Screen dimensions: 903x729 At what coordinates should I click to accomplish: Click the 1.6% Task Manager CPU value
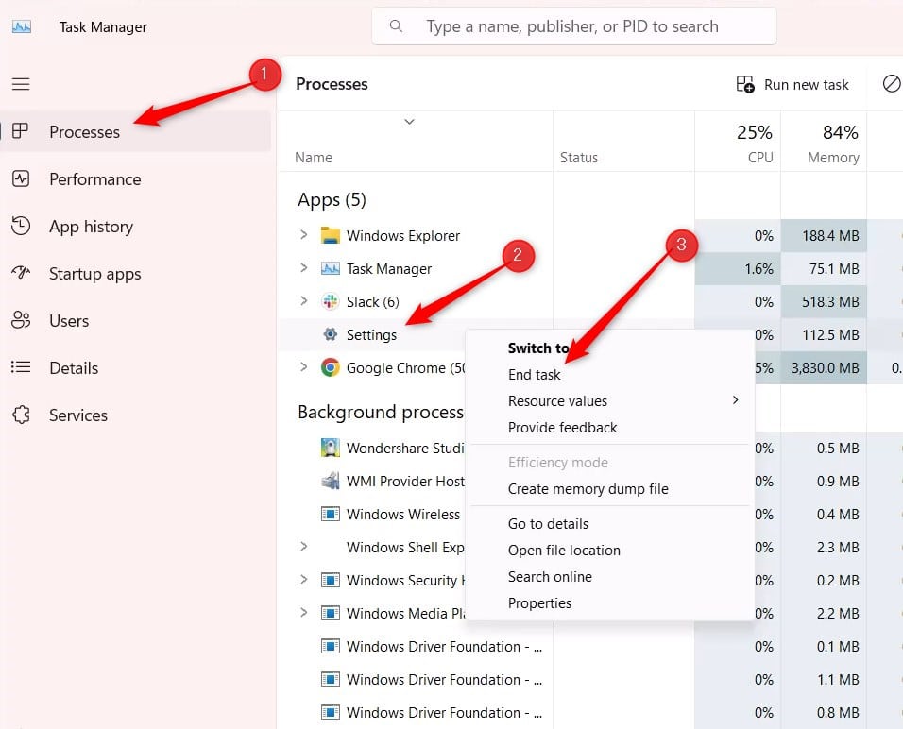pos(758,269)
